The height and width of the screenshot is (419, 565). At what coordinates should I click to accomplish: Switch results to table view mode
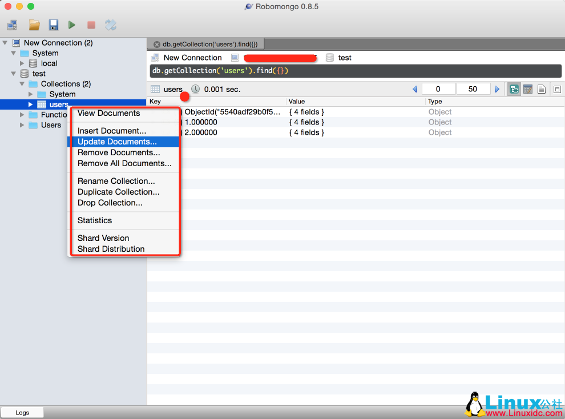click(x=528, y=89)
